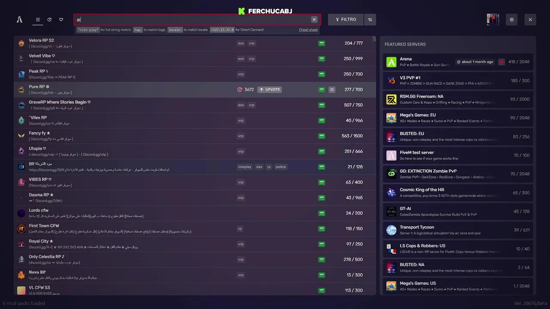Open the FiveM home logo
This screenshot has width=550, height=309.
pos(19,19)
